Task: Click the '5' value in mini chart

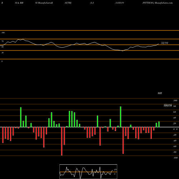Action: pos(115,174)
